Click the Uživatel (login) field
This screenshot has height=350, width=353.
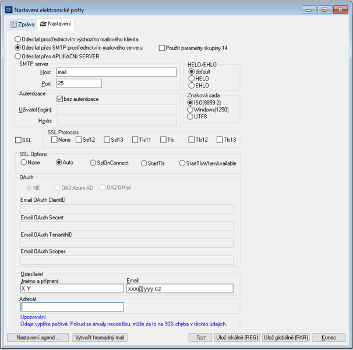click(117, 110)
